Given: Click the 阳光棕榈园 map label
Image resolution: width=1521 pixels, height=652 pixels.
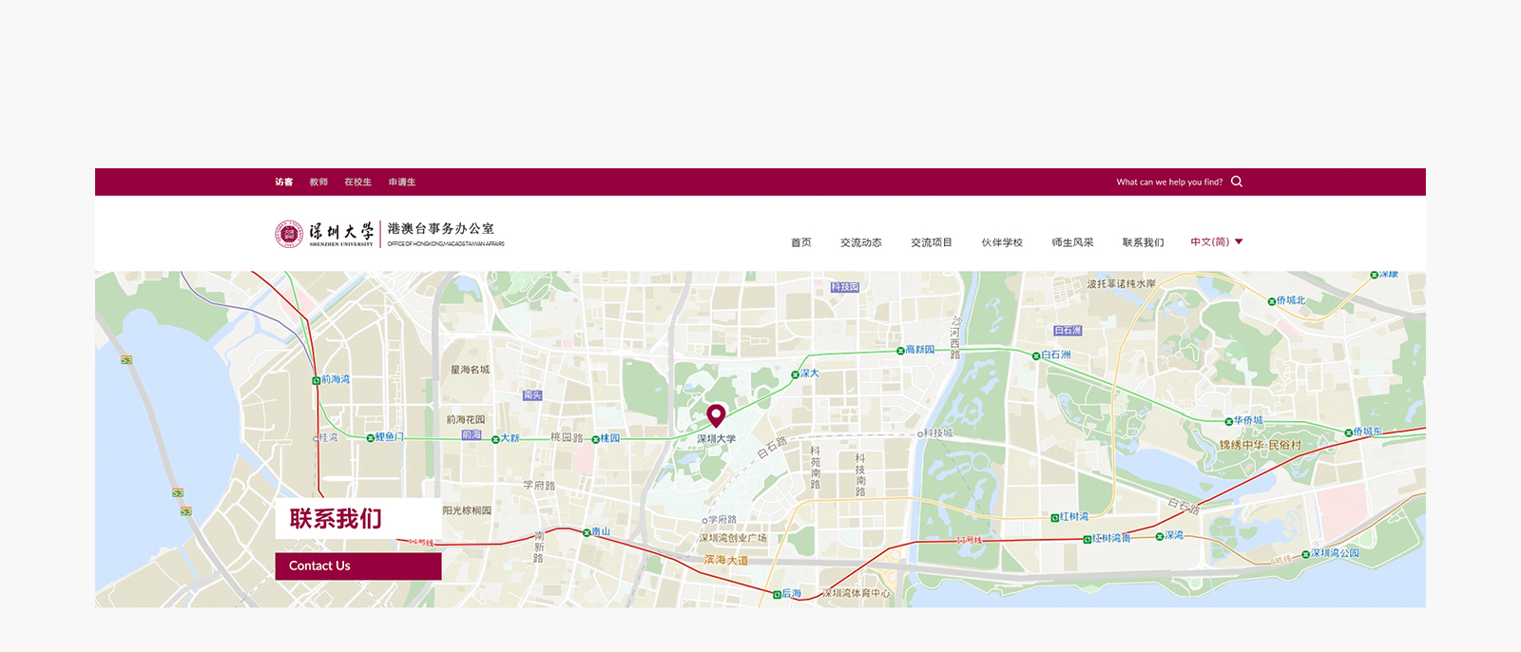Looking at the screenshot, I should click(467, 510).
